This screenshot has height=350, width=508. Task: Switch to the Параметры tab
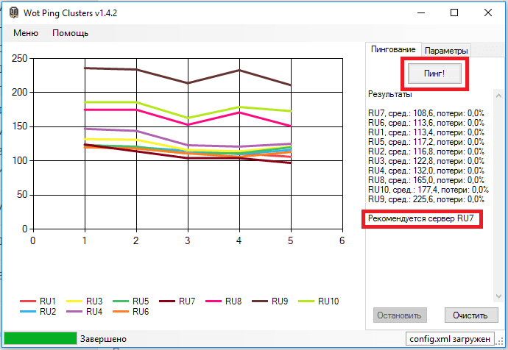pyautogui.click(x=446, y=51)
